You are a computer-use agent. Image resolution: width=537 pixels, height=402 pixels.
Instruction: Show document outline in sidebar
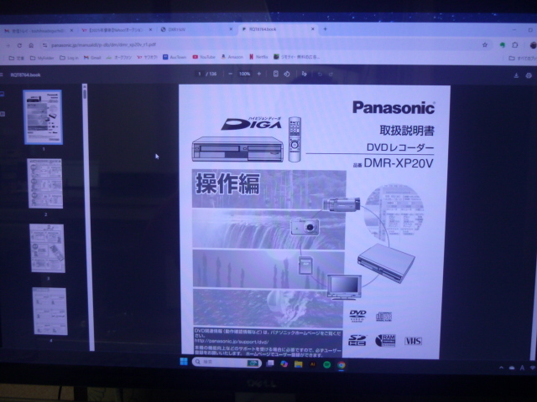coord(2,114)
